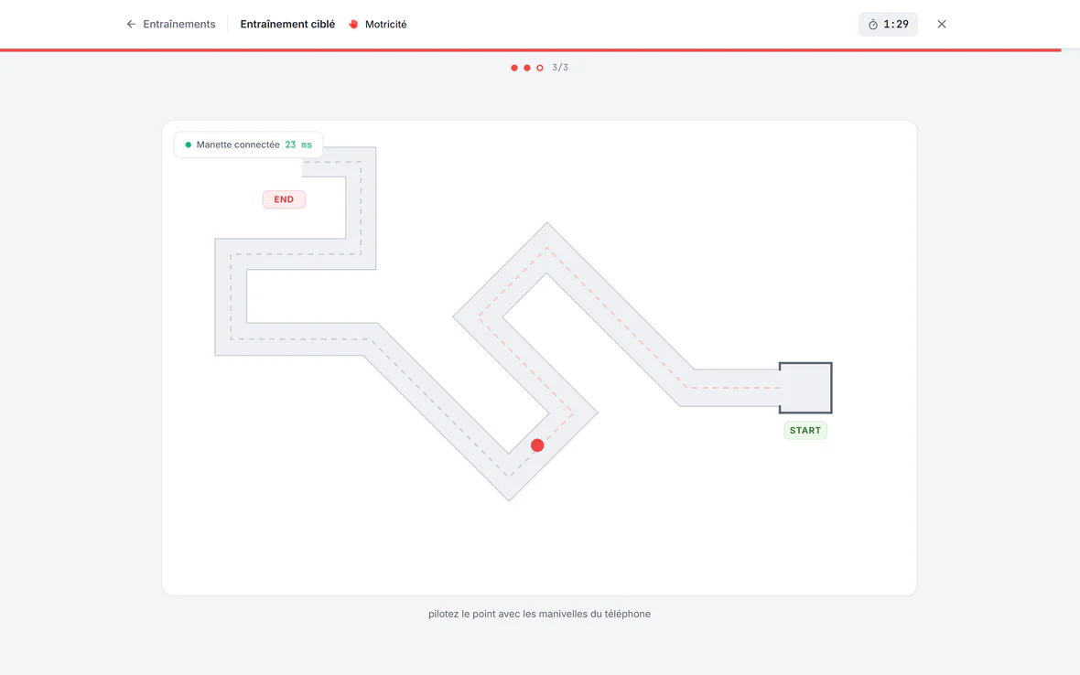Click the Entraînement ciblé title
The image size is (1080, 675).
coord(287,24)
